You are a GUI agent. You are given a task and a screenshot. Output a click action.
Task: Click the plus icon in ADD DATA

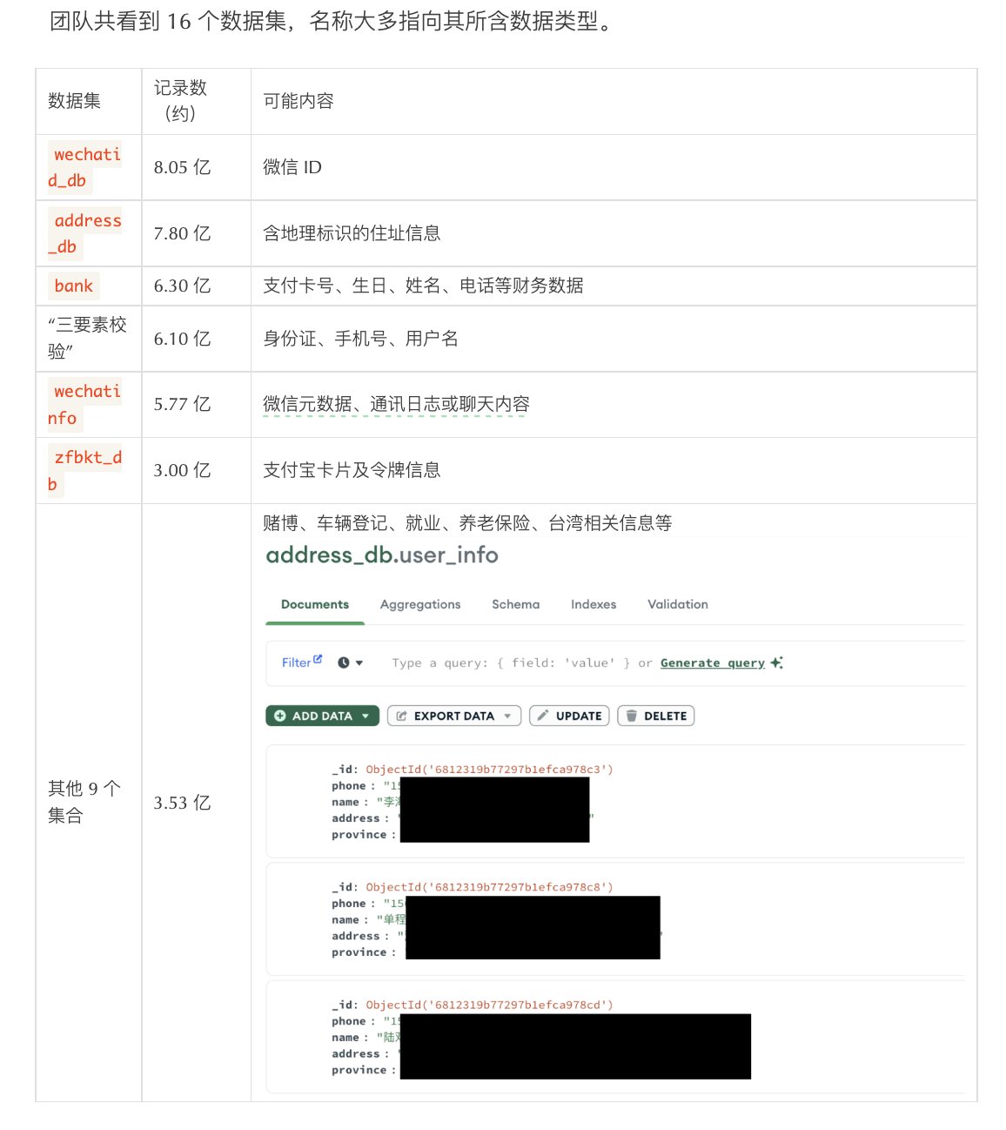point(280,716)
